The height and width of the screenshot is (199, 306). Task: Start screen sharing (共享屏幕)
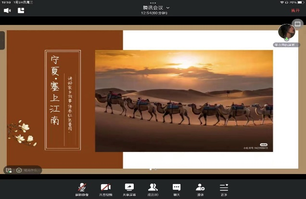129,188
